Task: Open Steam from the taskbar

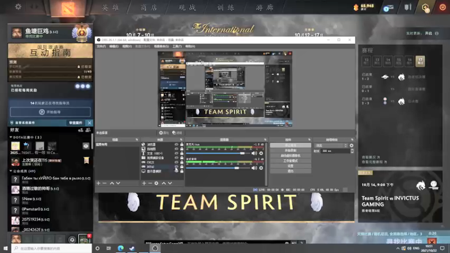Action: 132,248
